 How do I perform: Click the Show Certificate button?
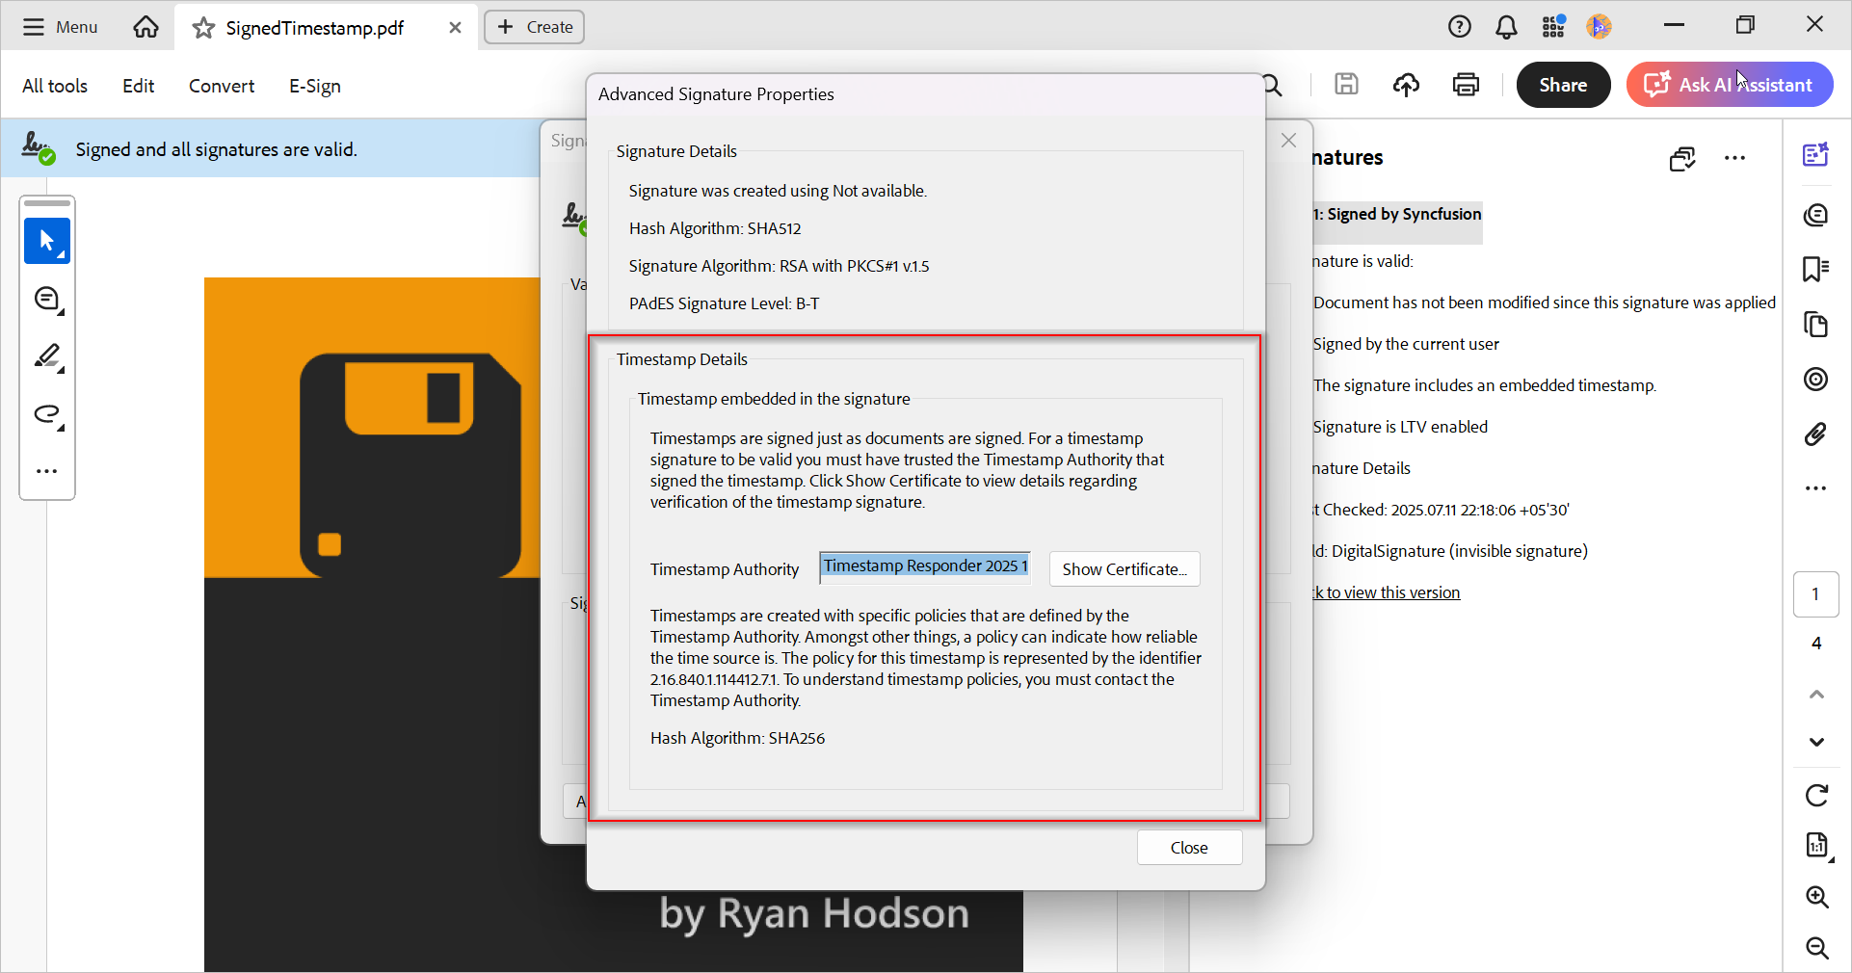(x=1124, y=569)
